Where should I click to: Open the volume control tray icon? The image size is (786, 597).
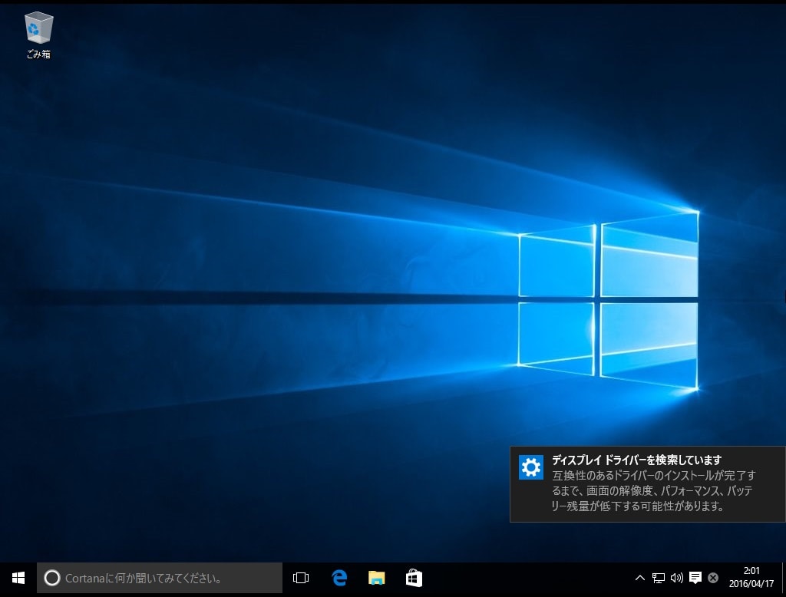677,578
